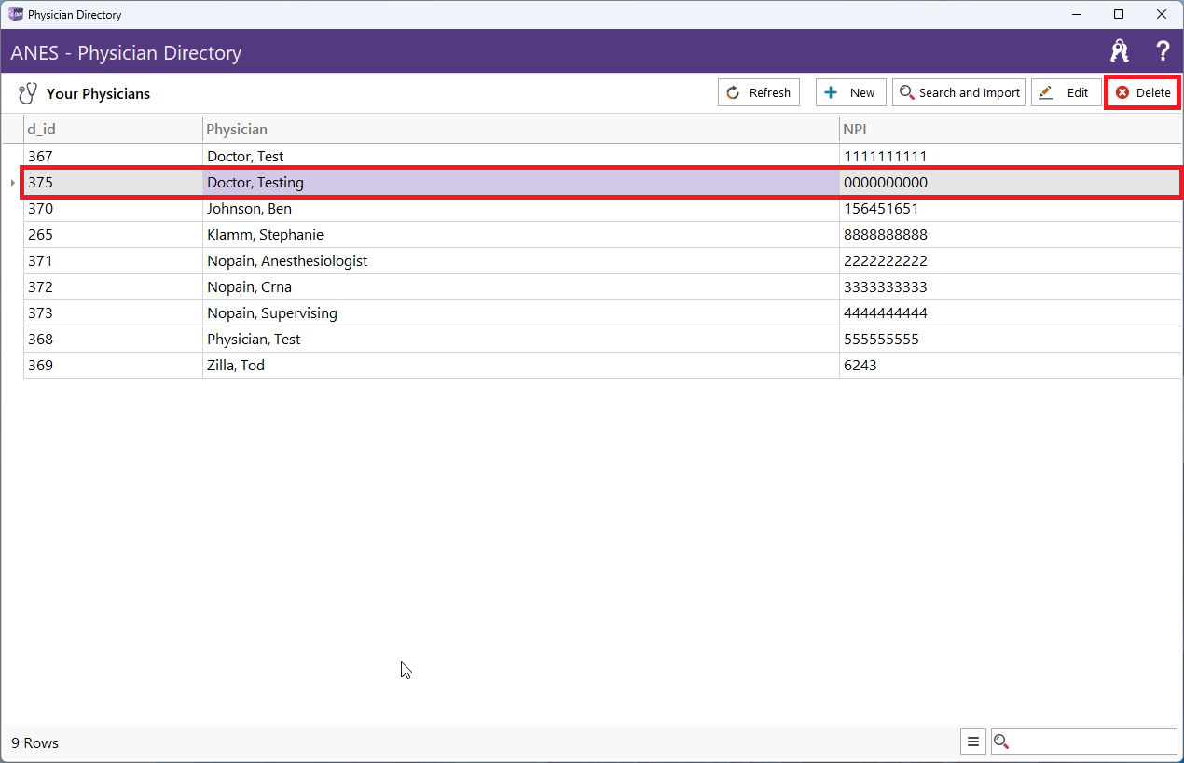Click NPI value 3333333333

tap(885, 287)
